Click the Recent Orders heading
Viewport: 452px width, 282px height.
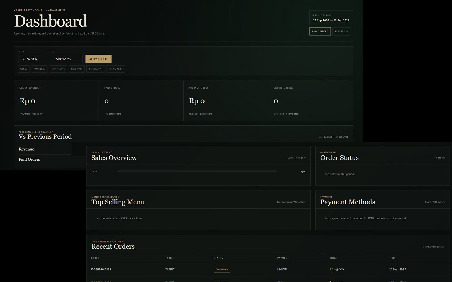click(113, 246)
